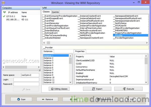Click Properties list scroll down arrow
This screenshot has height=107, width=151.
[146, 82]
